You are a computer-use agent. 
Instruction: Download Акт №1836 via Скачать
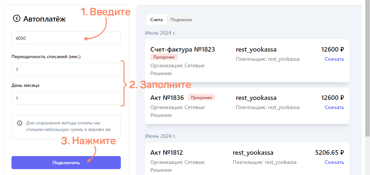[x=334, y=107]
